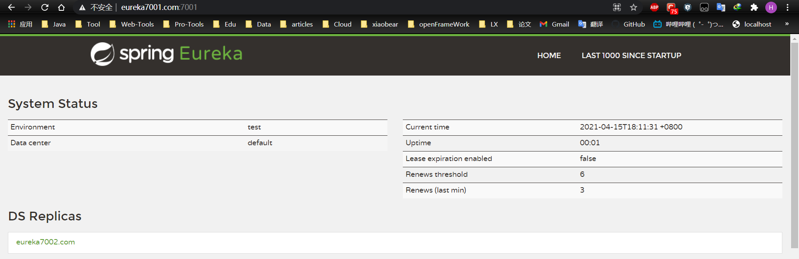Select the Data center value 'default'

coord(260,143)
